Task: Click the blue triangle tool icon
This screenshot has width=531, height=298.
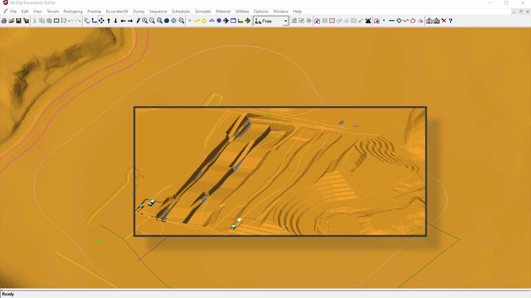Action: (x=212, y=21)
